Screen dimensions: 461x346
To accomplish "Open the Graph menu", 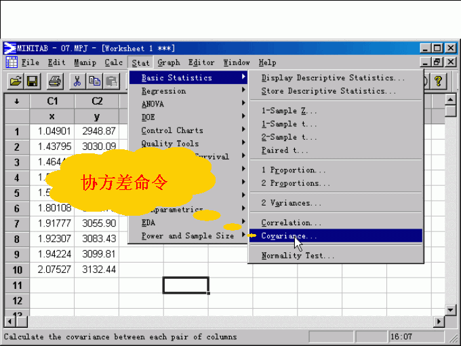I will [169, 62].
